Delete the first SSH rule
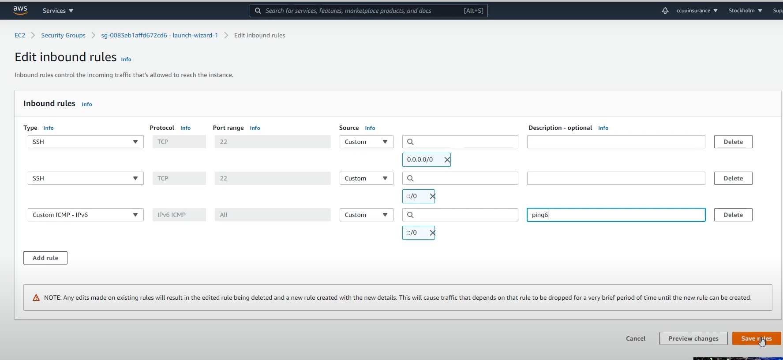The image size is (783, 360). click(x=733, y=142)
